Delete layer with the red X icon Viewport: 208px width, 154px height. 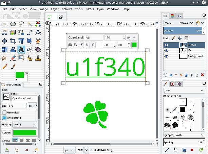click(x=202, y=75)
